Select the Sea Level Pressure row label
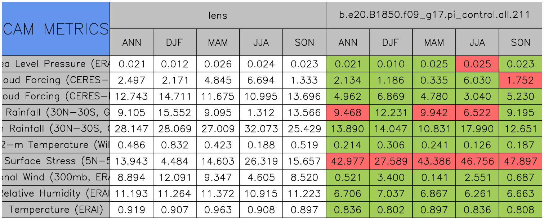The height and width of the screenshot is (220, 544). point(56,64)
